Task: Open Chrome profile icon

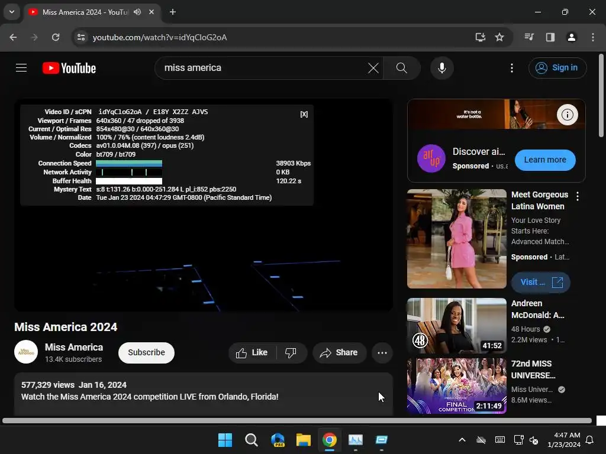Action: (571, 37)
